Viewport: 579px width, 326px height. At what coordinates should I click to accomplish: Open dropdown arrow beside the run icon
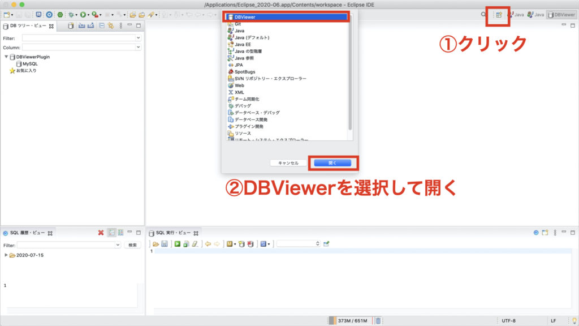[x=88, y=15]
